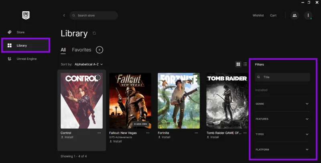321x163 pixels.
Task: Click the Library grid icon in sidebar
Action: click(x=9, y=45)
